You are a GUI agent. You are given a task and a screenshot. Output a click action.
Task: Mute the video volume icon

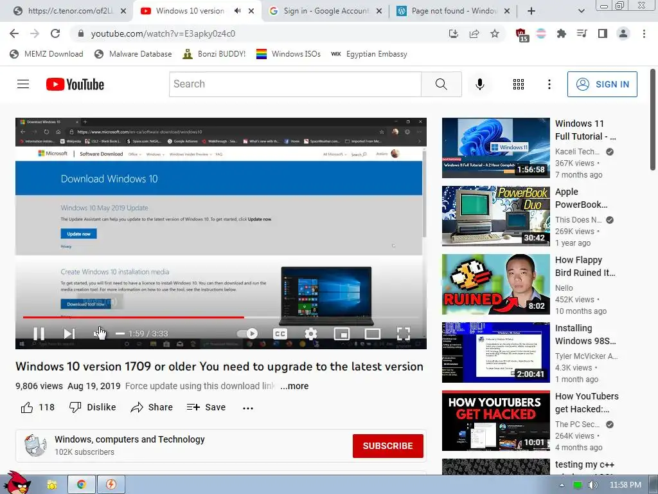(99, 334)
